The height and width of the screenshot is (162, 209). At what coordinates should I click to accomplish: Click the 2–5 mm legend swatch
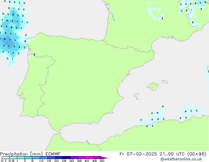coord(28,158)
